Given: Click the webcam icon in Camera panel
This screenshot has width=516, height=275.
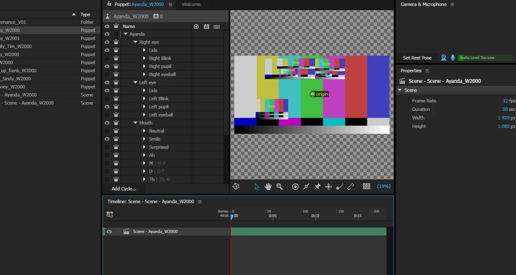Looking at the screenshot, I should pyautogui.click(x=444, y=57).
